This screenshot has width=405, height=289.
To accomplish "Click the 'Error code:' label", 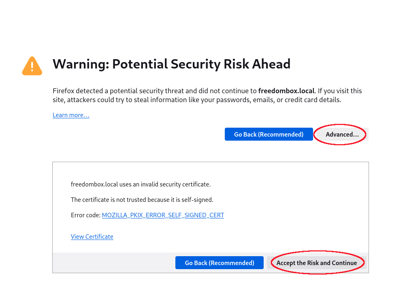I will pyautogui.click(x=85, y=215).
